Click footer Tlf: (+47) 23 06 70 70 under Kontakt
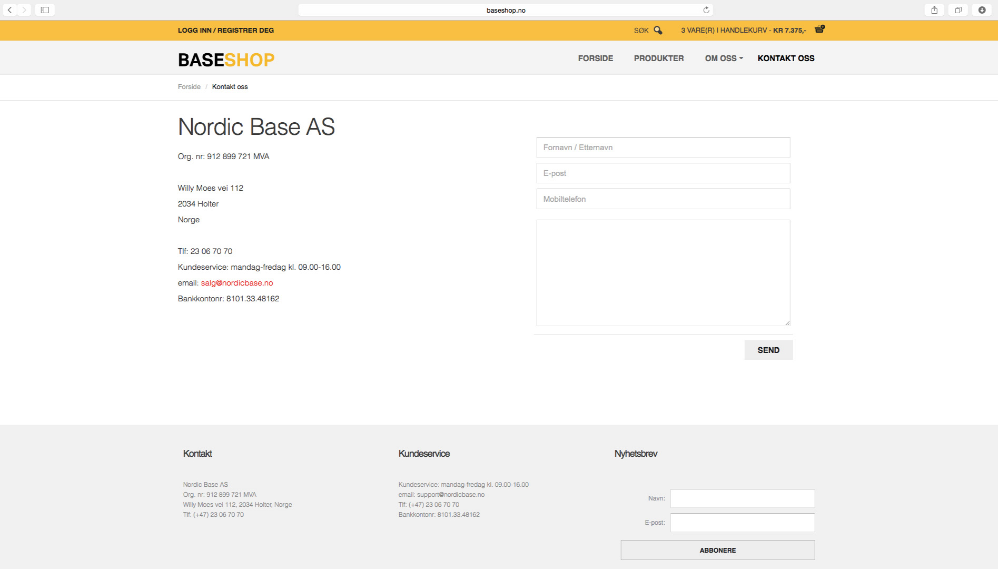The width and height of the screenshot is (998, 569). click(213, 515)
